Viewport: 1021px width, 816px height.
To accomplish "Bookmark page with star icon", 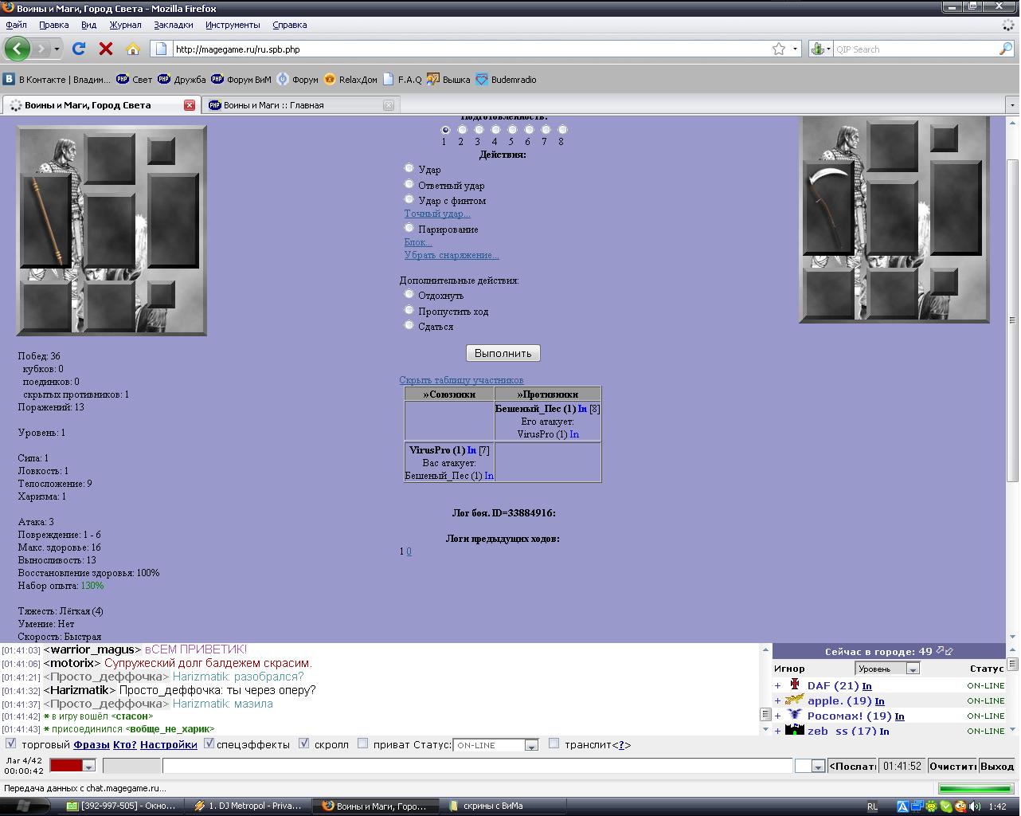I will pos(778,49).
